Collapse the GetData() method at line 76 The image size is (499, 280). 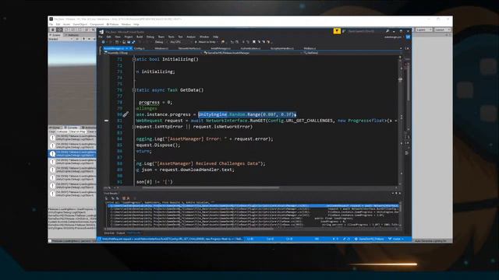(134, 90)
